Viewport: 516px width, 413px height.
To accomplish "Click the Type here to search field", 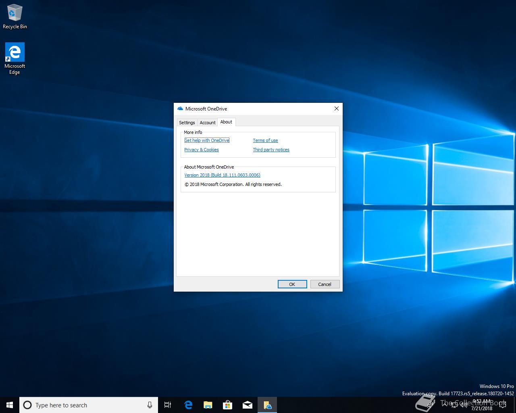I will tap(88, 405).
